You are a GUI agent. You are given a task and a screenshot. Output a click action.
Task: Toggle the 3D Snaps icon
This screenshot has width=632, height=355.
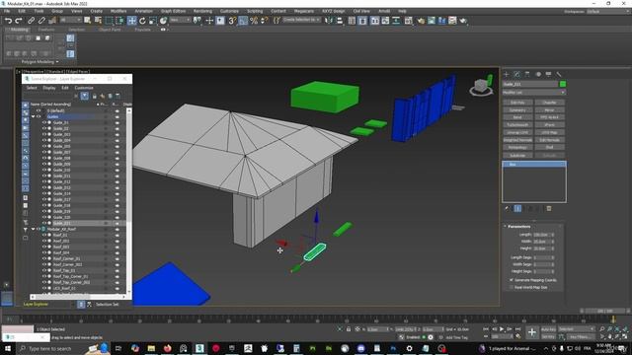pyautogui.click(x=232, y=21)
